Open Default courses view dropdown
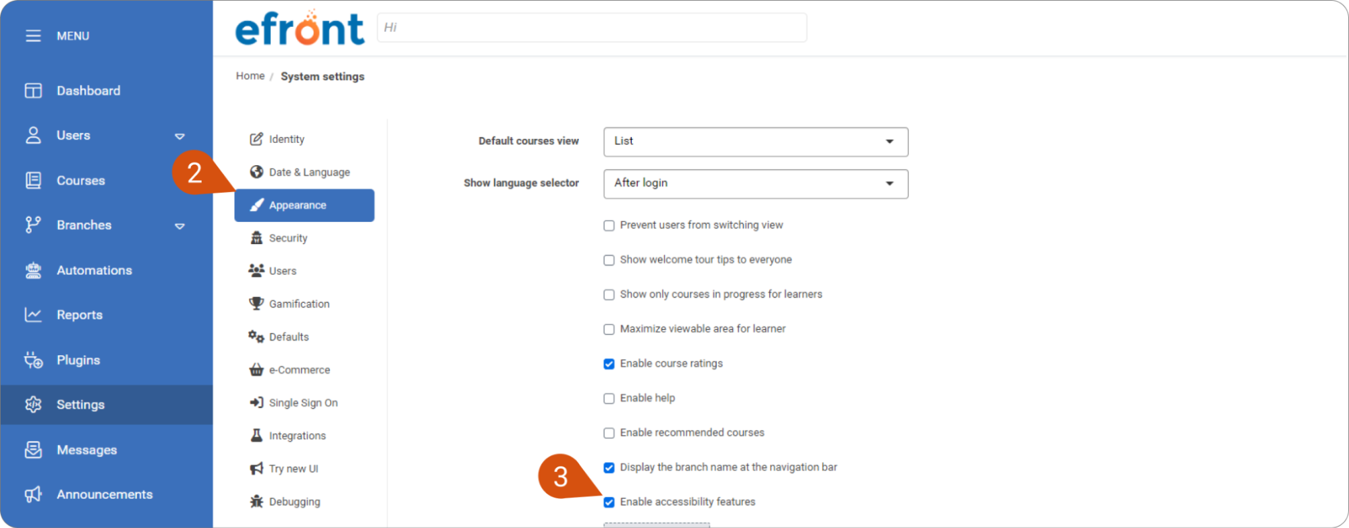 (756, 142)
